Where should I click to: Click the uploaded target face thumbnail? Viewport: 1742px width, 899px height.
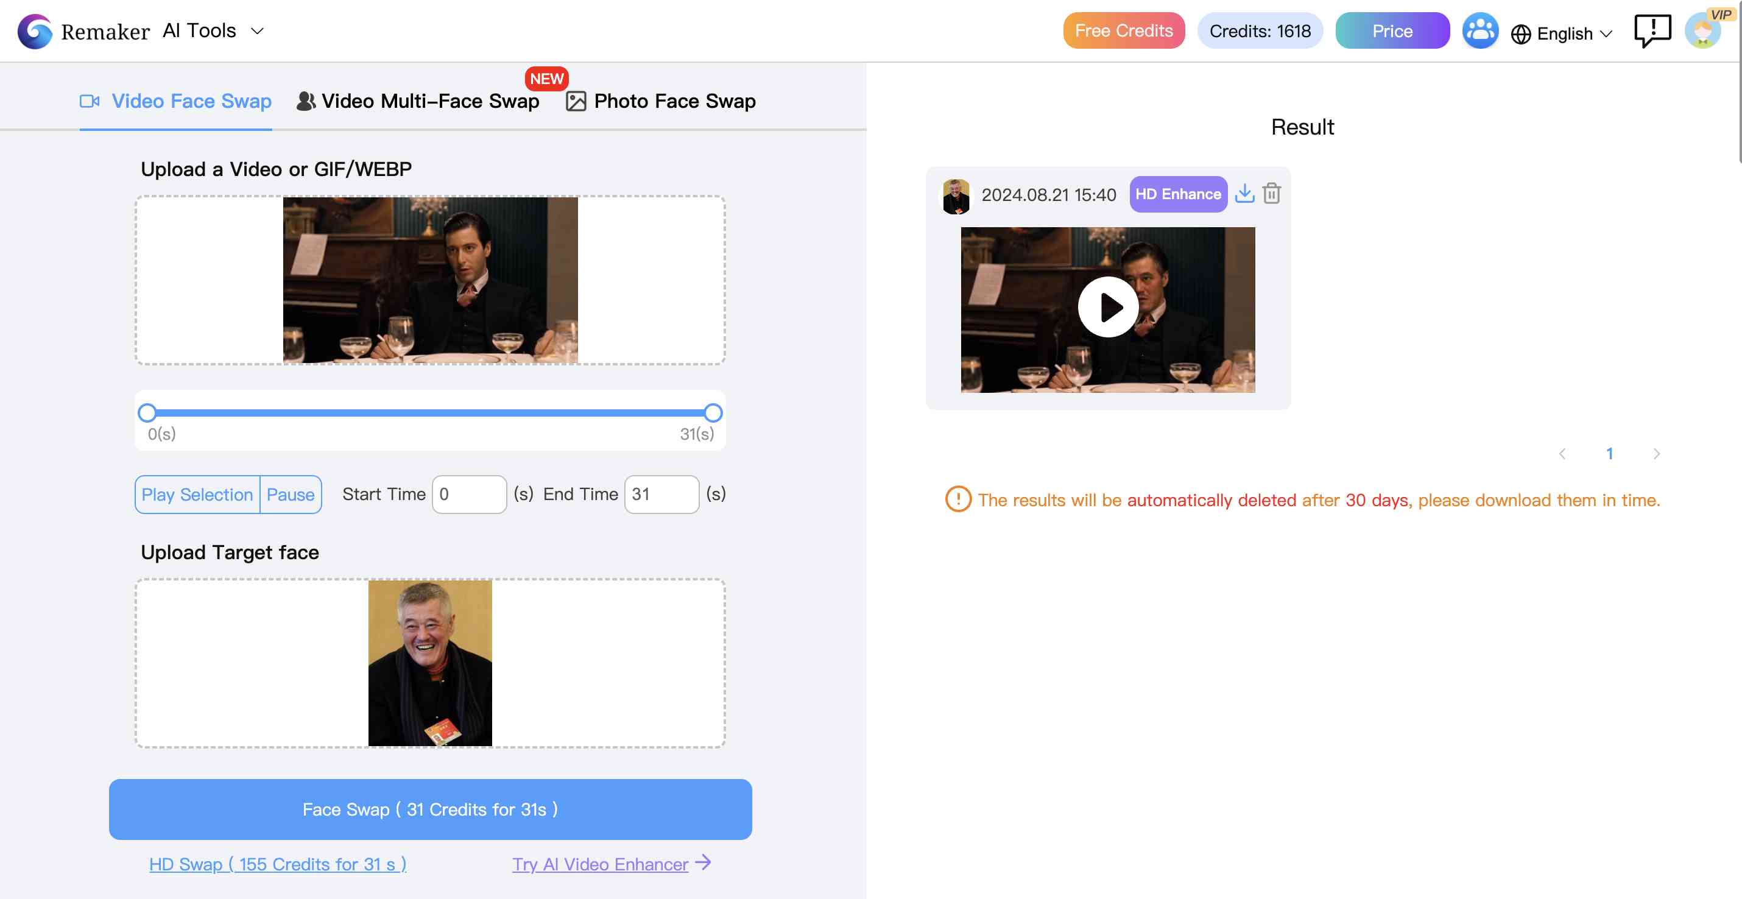[430, 661]
